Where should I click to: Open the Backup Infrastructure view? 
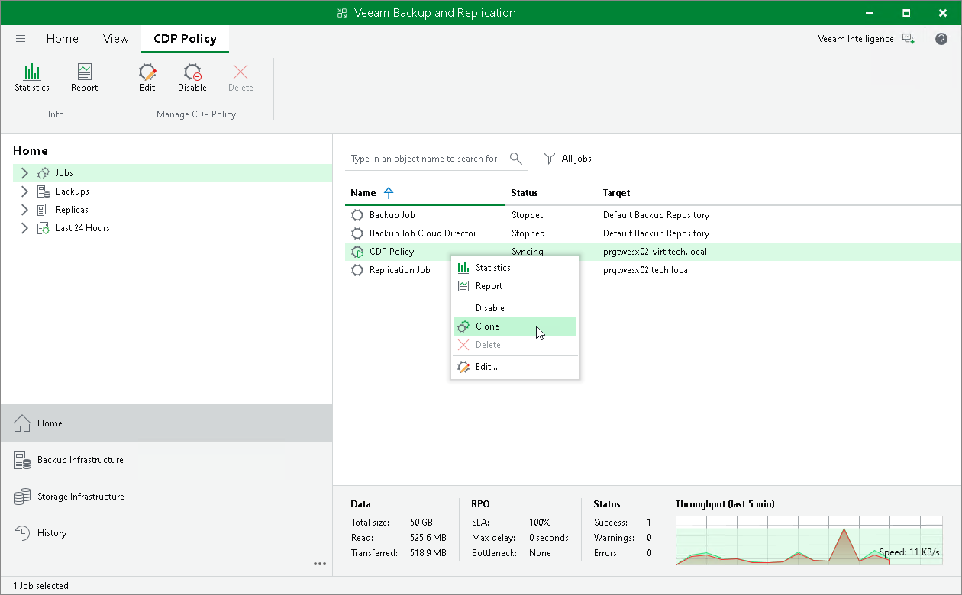tap(166, 460)
